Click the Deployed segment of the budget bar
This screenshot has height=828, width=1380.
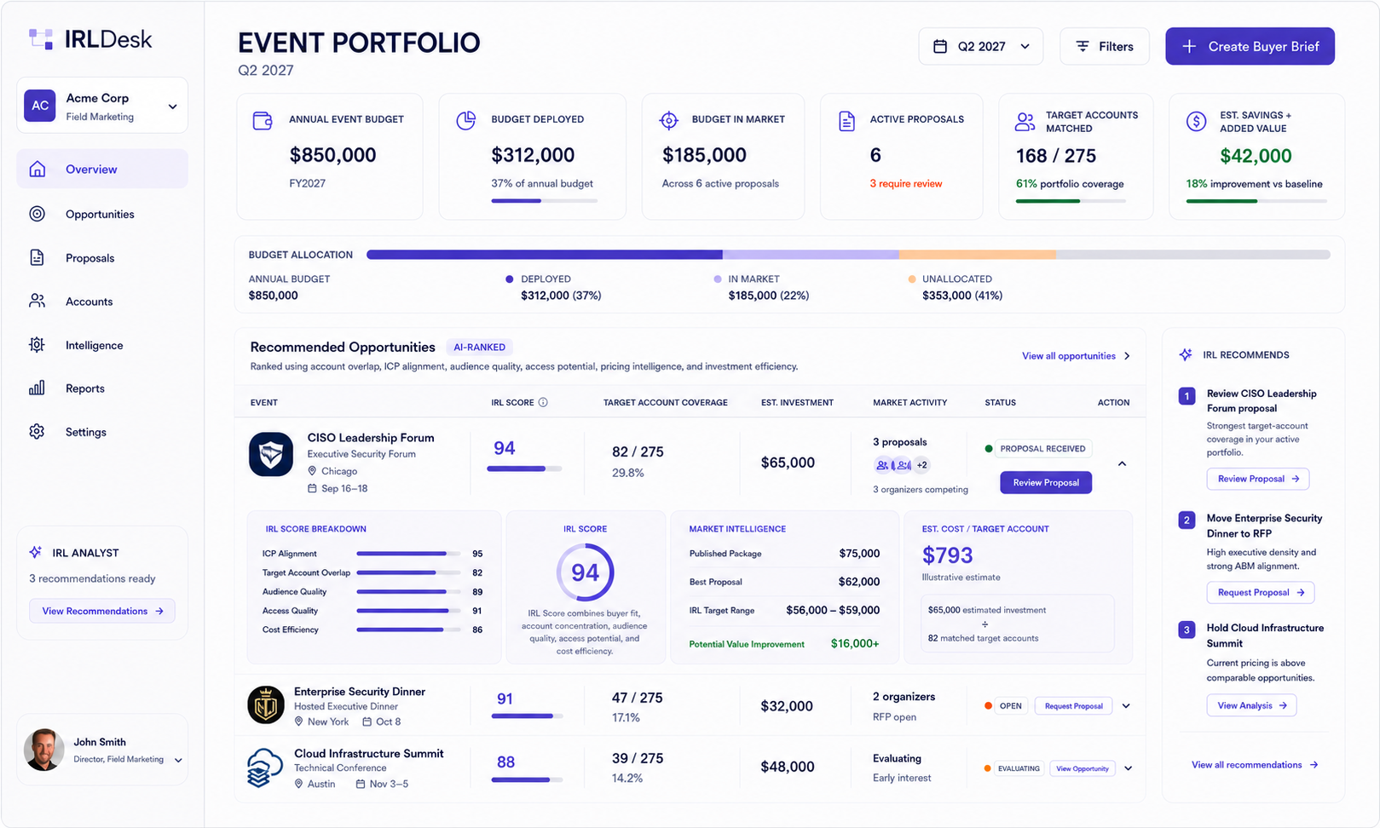tap(545, 255)
